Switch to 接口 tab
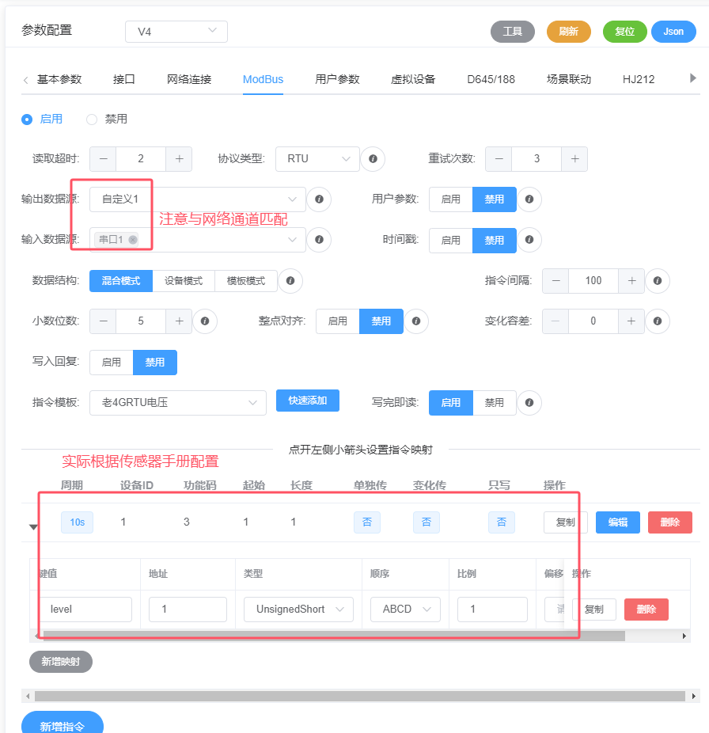The height and width of the screenshot is (733, 709). 124,79
